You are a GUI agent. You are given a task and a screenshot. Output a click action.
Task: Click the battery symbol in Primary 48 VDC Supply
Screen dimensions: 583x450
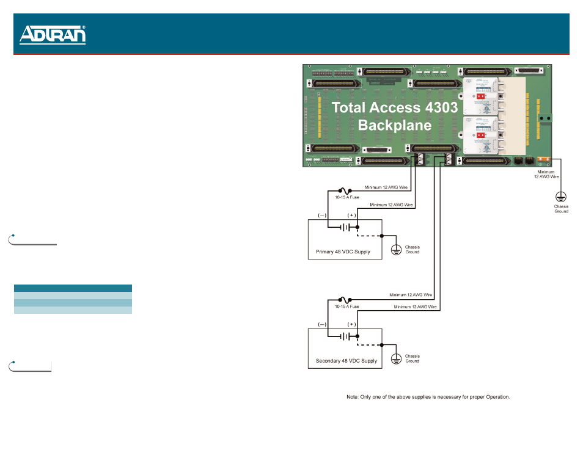coord(346,227)
